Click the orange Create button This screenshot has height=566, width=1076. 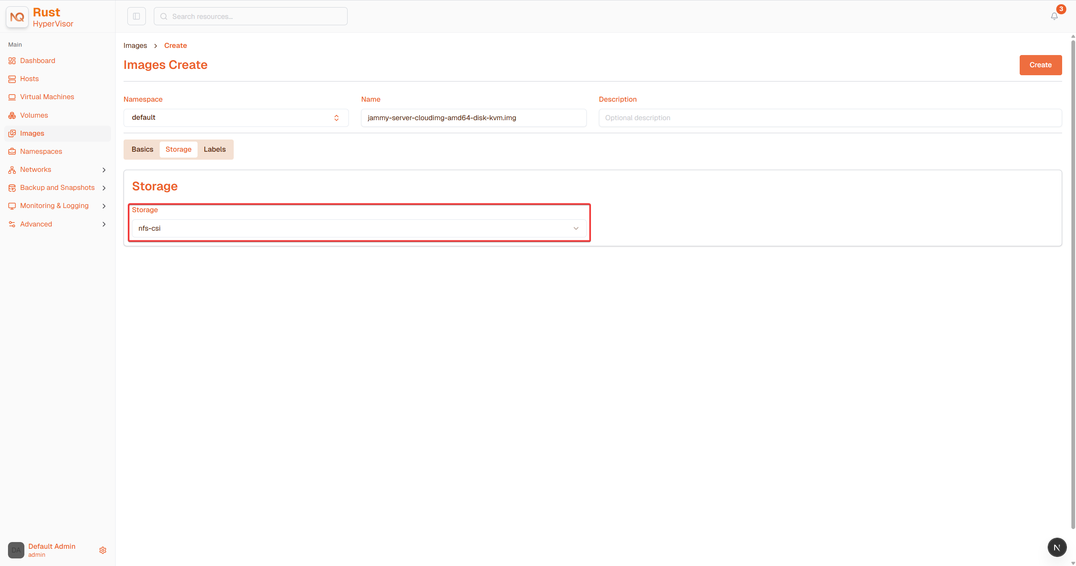coord(1041,65)
